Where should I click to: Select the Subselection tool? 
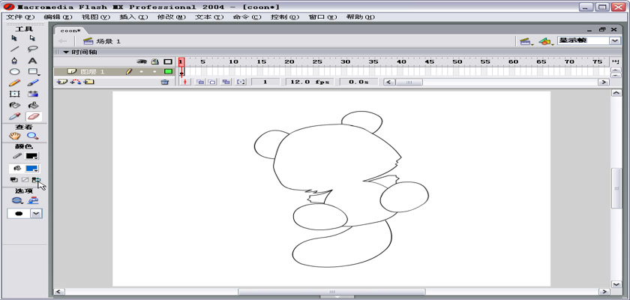[x=33, y=38]
